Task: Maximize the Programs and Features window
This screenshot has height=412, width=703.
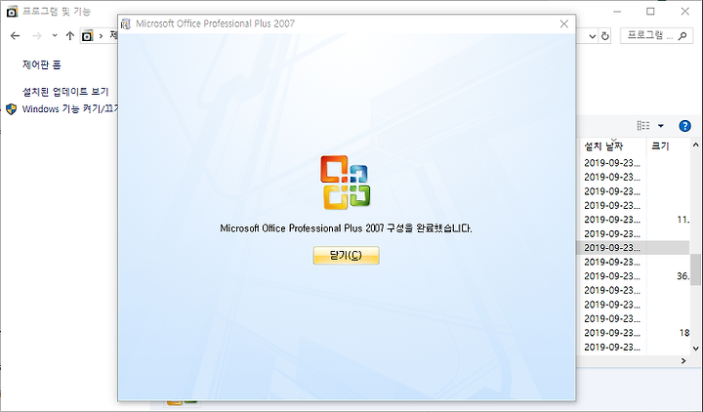Action: (x=650, y=11)
